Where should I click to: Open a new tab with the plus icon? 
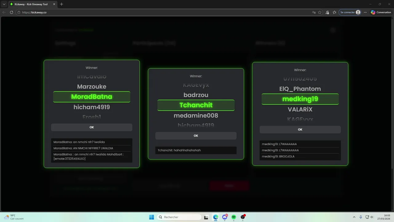click(x=62, y=4)
